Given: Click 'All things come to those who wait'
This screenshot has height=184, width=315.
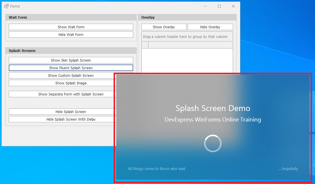Looking at the screenshot, I should (157, 169).
